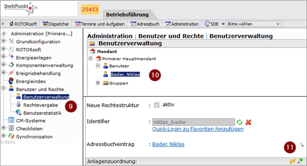The width and height of the screenshot is (307, 166).
Task: Click the small toolbar arrow at far left
Action: [3, 24]
